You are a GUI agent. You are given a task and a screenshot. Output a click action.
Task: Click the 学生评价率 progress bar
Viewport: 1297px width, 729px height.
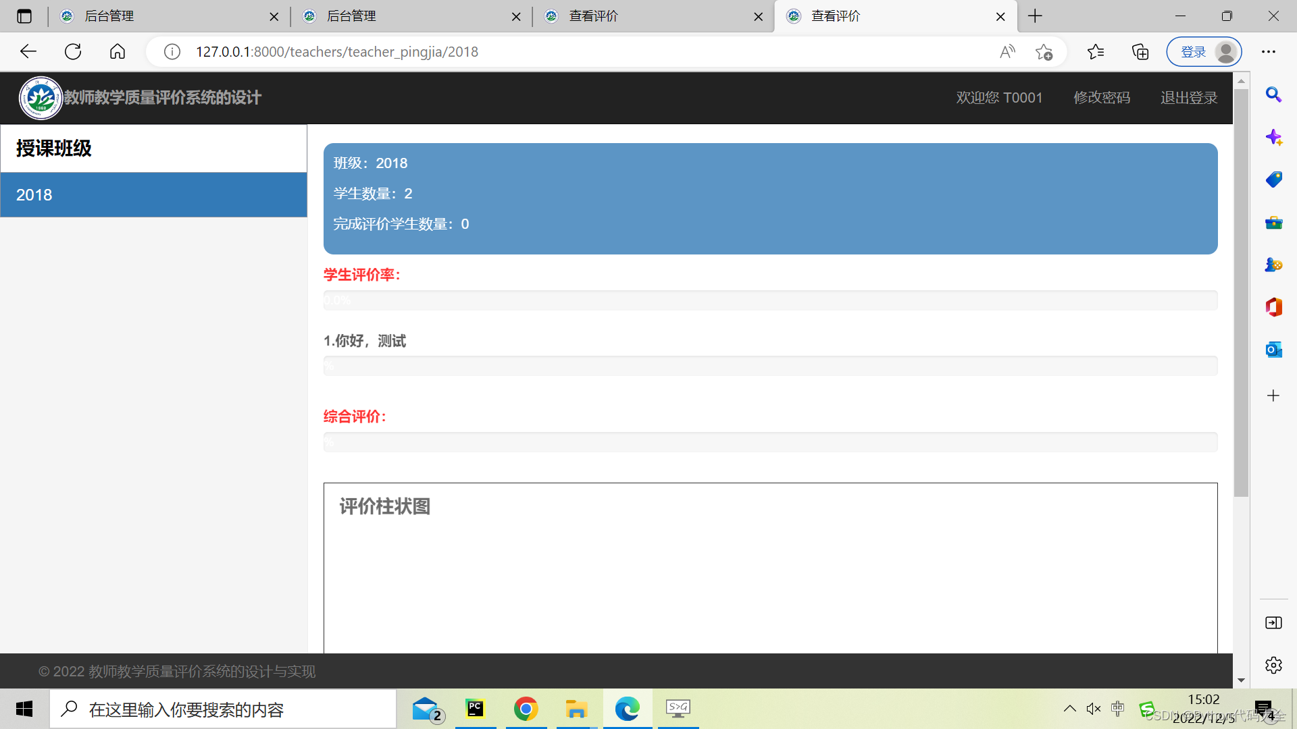[x=770, y=300]
